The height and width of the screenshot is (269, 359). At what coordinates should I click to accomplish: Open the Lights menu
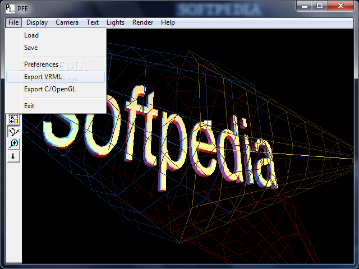[x=116, y=22]
